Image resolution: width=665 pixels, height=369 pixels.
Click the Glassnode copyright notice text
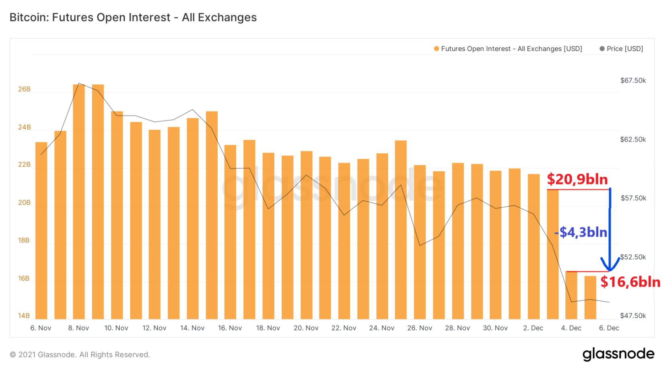80,355
